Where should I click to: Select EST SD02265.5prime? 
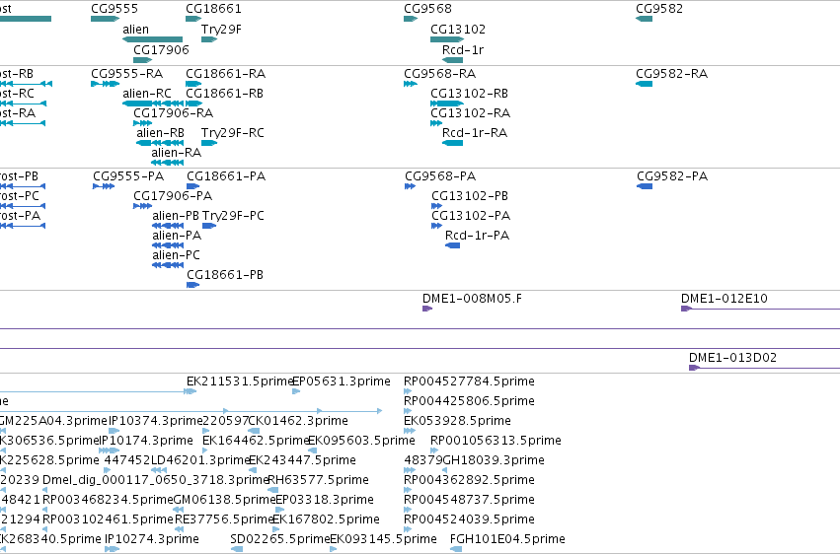coord(279,539)
